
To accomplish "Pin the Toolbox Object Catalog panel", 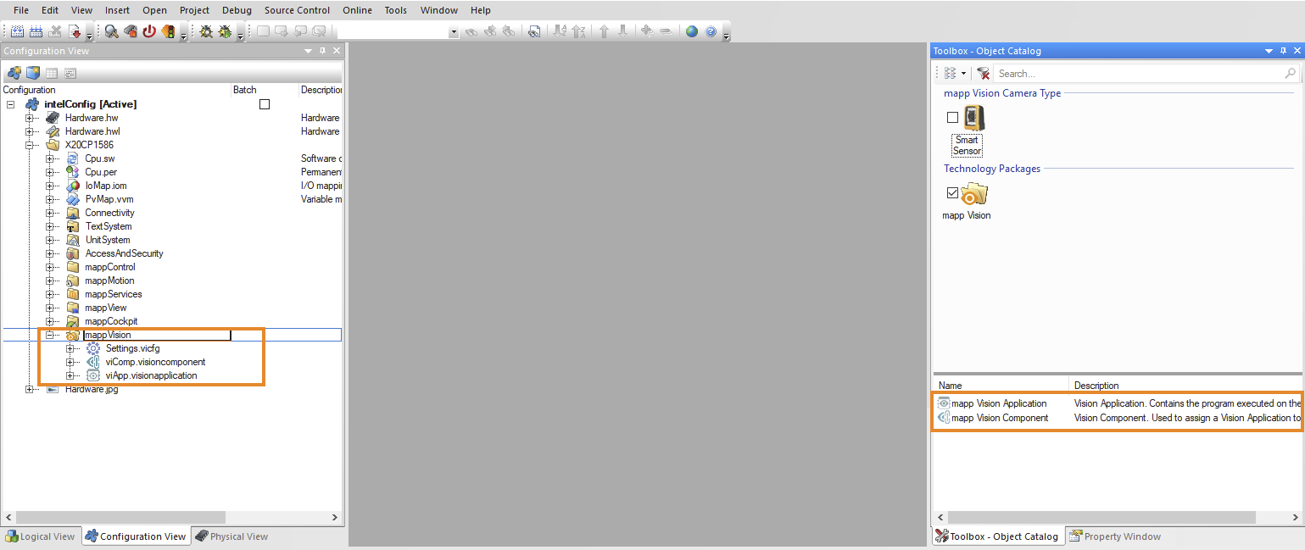I will [1282, 51].
